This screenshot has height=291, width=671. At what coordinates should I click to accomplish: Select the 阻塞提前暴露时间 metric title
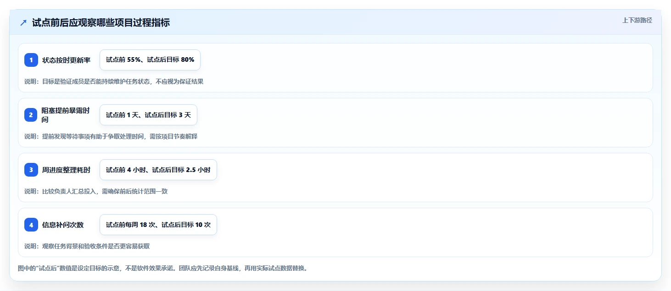(67, 115)
